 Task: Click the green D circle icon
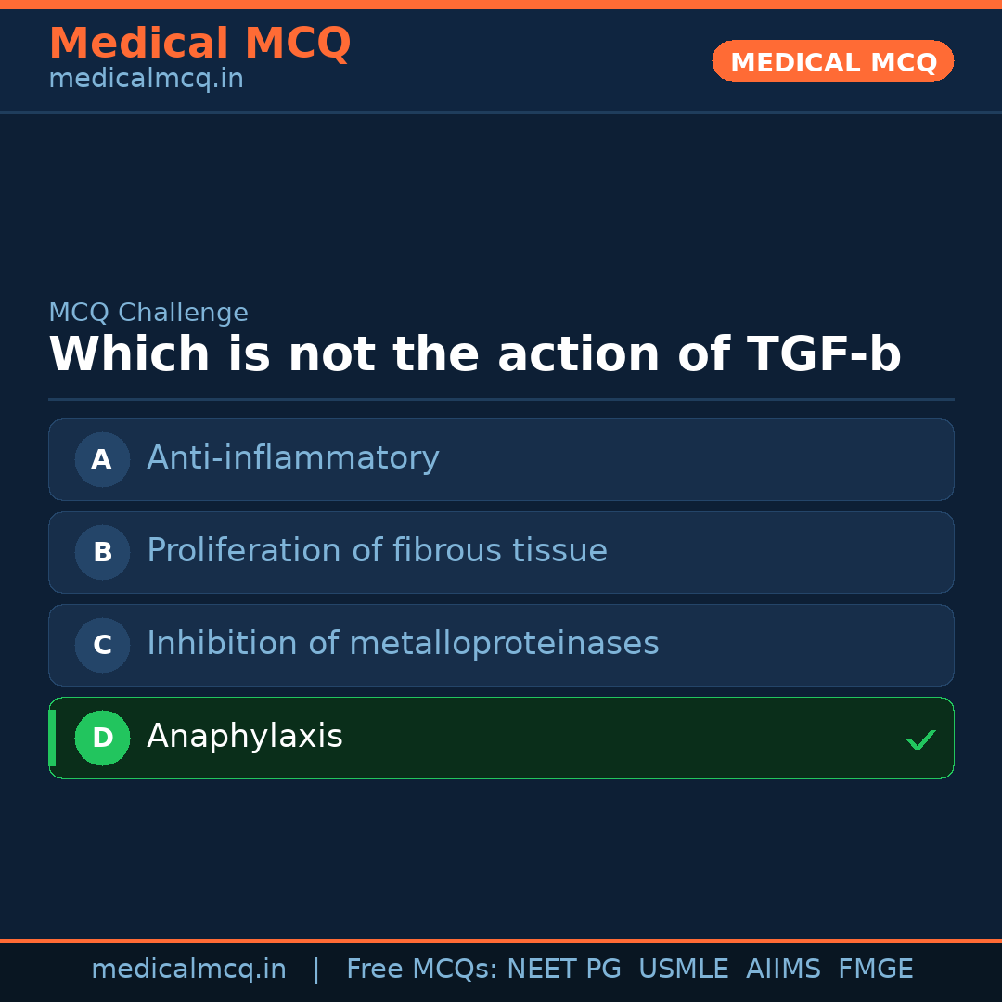[x=102, y=738]
